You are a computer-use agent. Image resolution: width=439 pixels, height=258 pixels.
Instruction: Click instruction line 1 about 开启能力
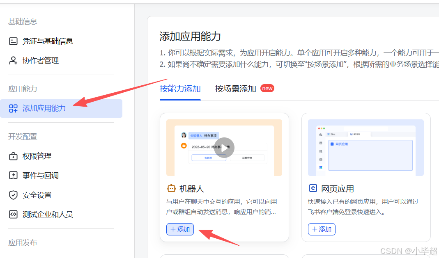[299, 53]
